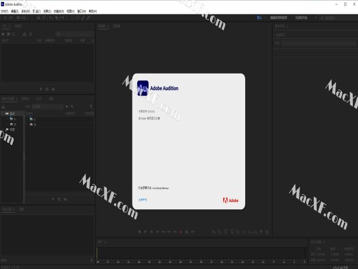Screen dimensions: 358x269
Task: Open the 效果(S) menu
Action: point(47,11)
